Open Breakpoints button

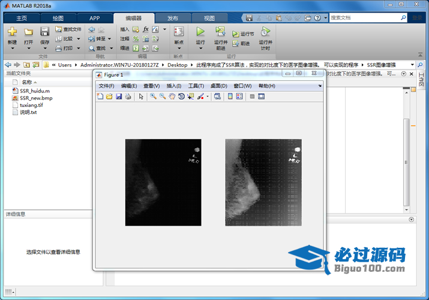(179, 31)
